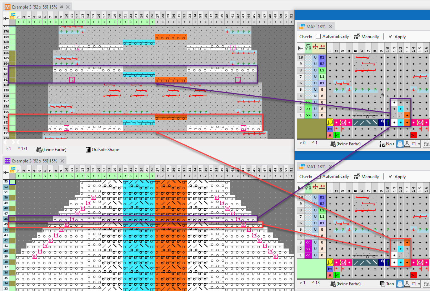
Task: Click the Outside Shape icon in status bar
Action: click(88, 149)
